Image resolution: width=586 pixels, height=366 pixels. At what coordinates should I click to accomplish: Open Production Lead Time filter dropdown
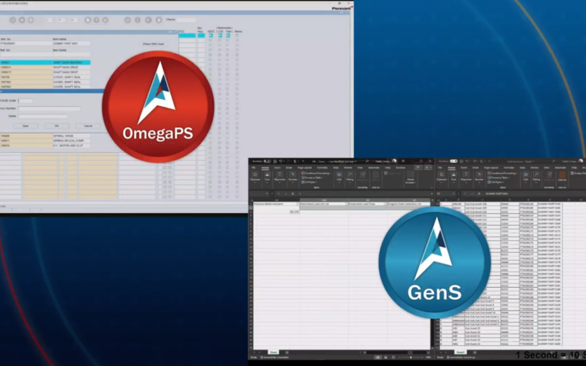385,204
